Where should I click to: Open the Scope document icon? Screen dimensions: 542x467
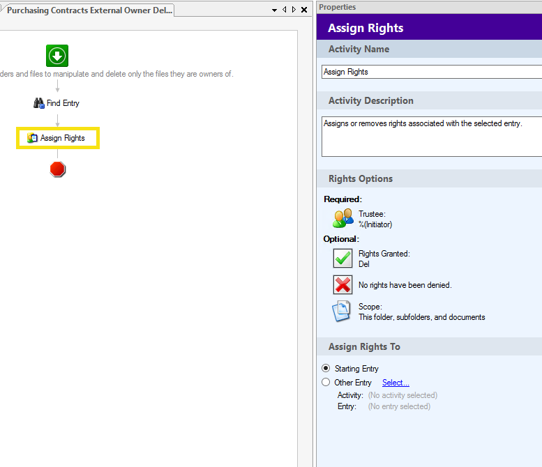coord(342,312)
